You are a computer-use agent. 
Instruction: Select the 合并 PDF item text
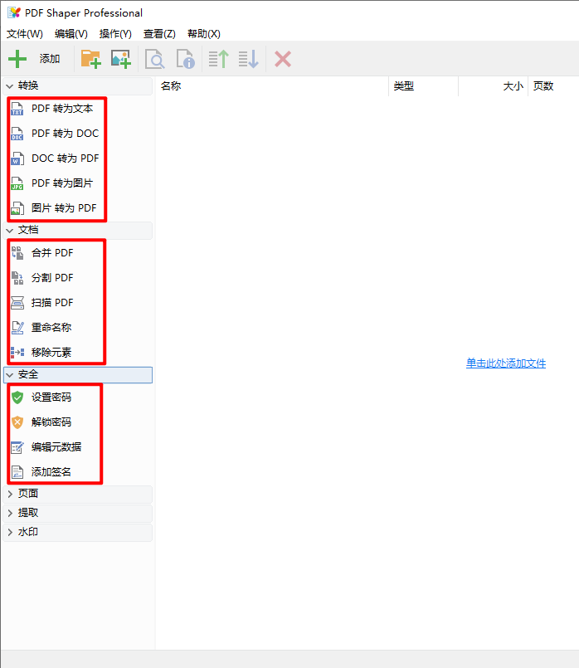point(52,252)
